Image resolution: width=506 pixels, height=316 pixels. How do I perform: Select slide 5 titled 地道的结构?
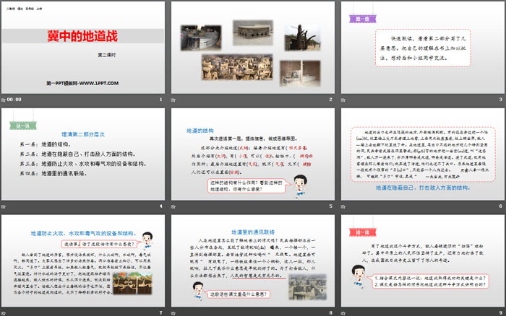pyautogui.click(x=253, y=154)
